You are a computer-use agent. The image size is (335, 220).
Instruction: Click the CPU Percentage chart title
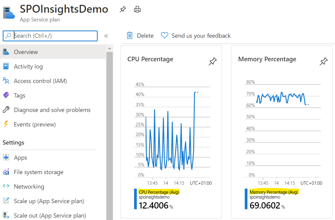(150, 59)
